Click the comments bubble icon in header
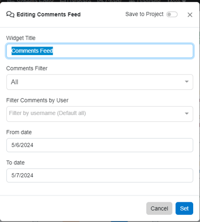This screenshot has height=222, width=200. point(10,15)
